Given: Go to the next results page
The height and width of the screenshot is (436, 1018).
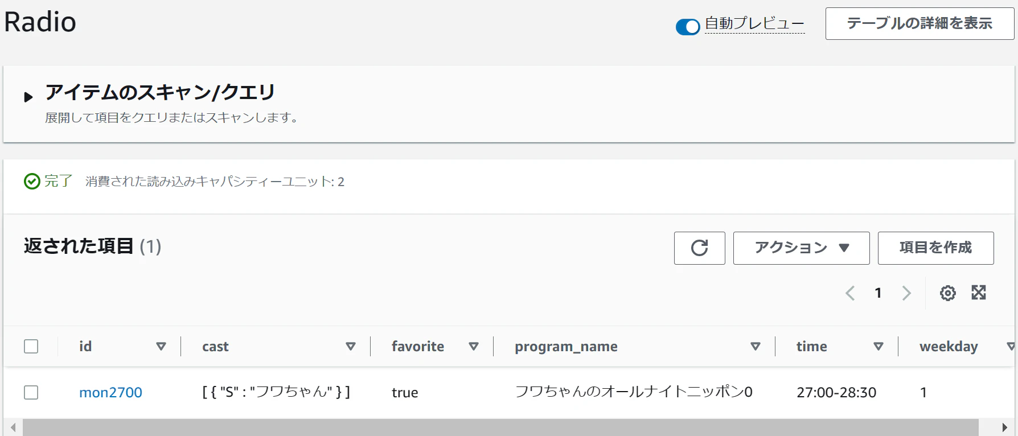Looking at the screenshot, I should click(906, 293).
